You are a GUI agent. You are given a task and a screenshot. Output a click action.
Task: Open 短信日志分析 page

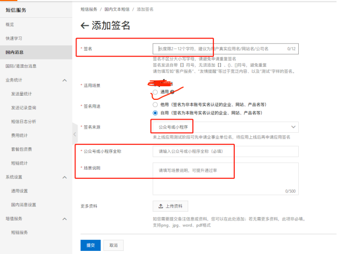coord(24,122)
